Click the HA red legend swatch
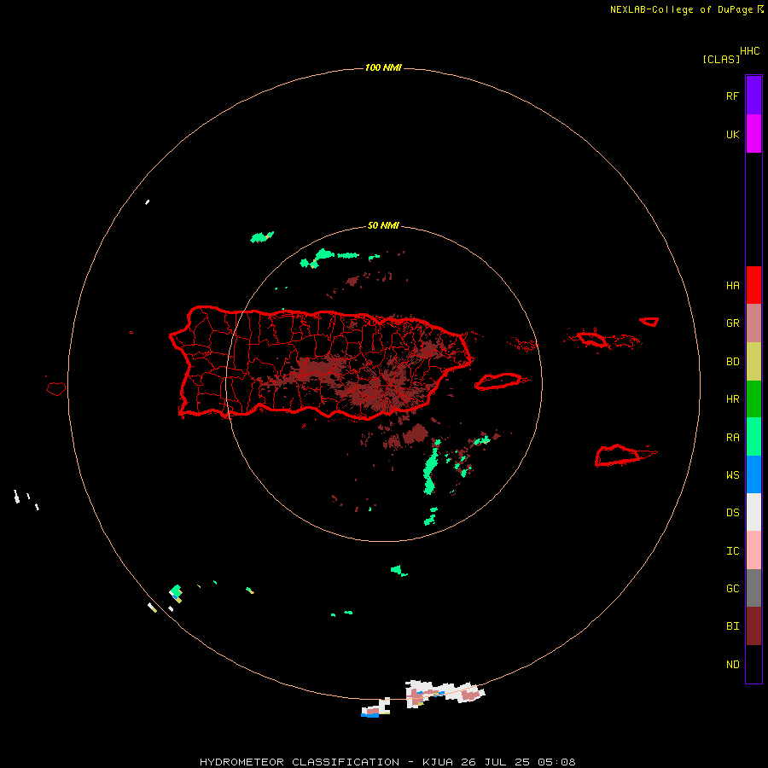This screenshot has height=768, width=768. tap(753, 285)
